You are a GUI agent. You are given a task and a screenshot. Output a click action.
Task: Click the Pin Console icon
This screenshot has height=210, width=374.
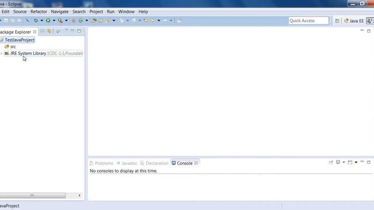click(331, 162)
